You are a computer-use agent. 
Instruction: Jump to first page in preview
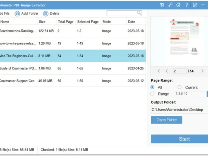[x=158, y=71]
